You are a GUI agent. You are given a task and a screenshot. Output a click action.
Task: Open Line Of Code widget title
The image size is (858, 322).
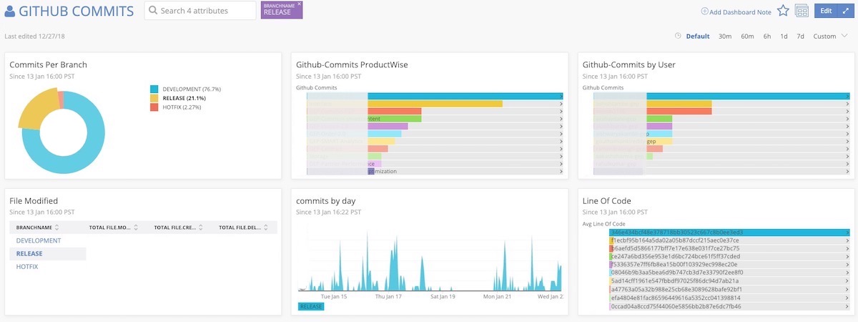coord(607,201)
